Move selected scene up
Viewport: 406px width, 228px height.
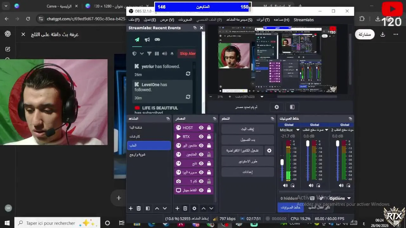pyautogui.click(x=157, y=208)
